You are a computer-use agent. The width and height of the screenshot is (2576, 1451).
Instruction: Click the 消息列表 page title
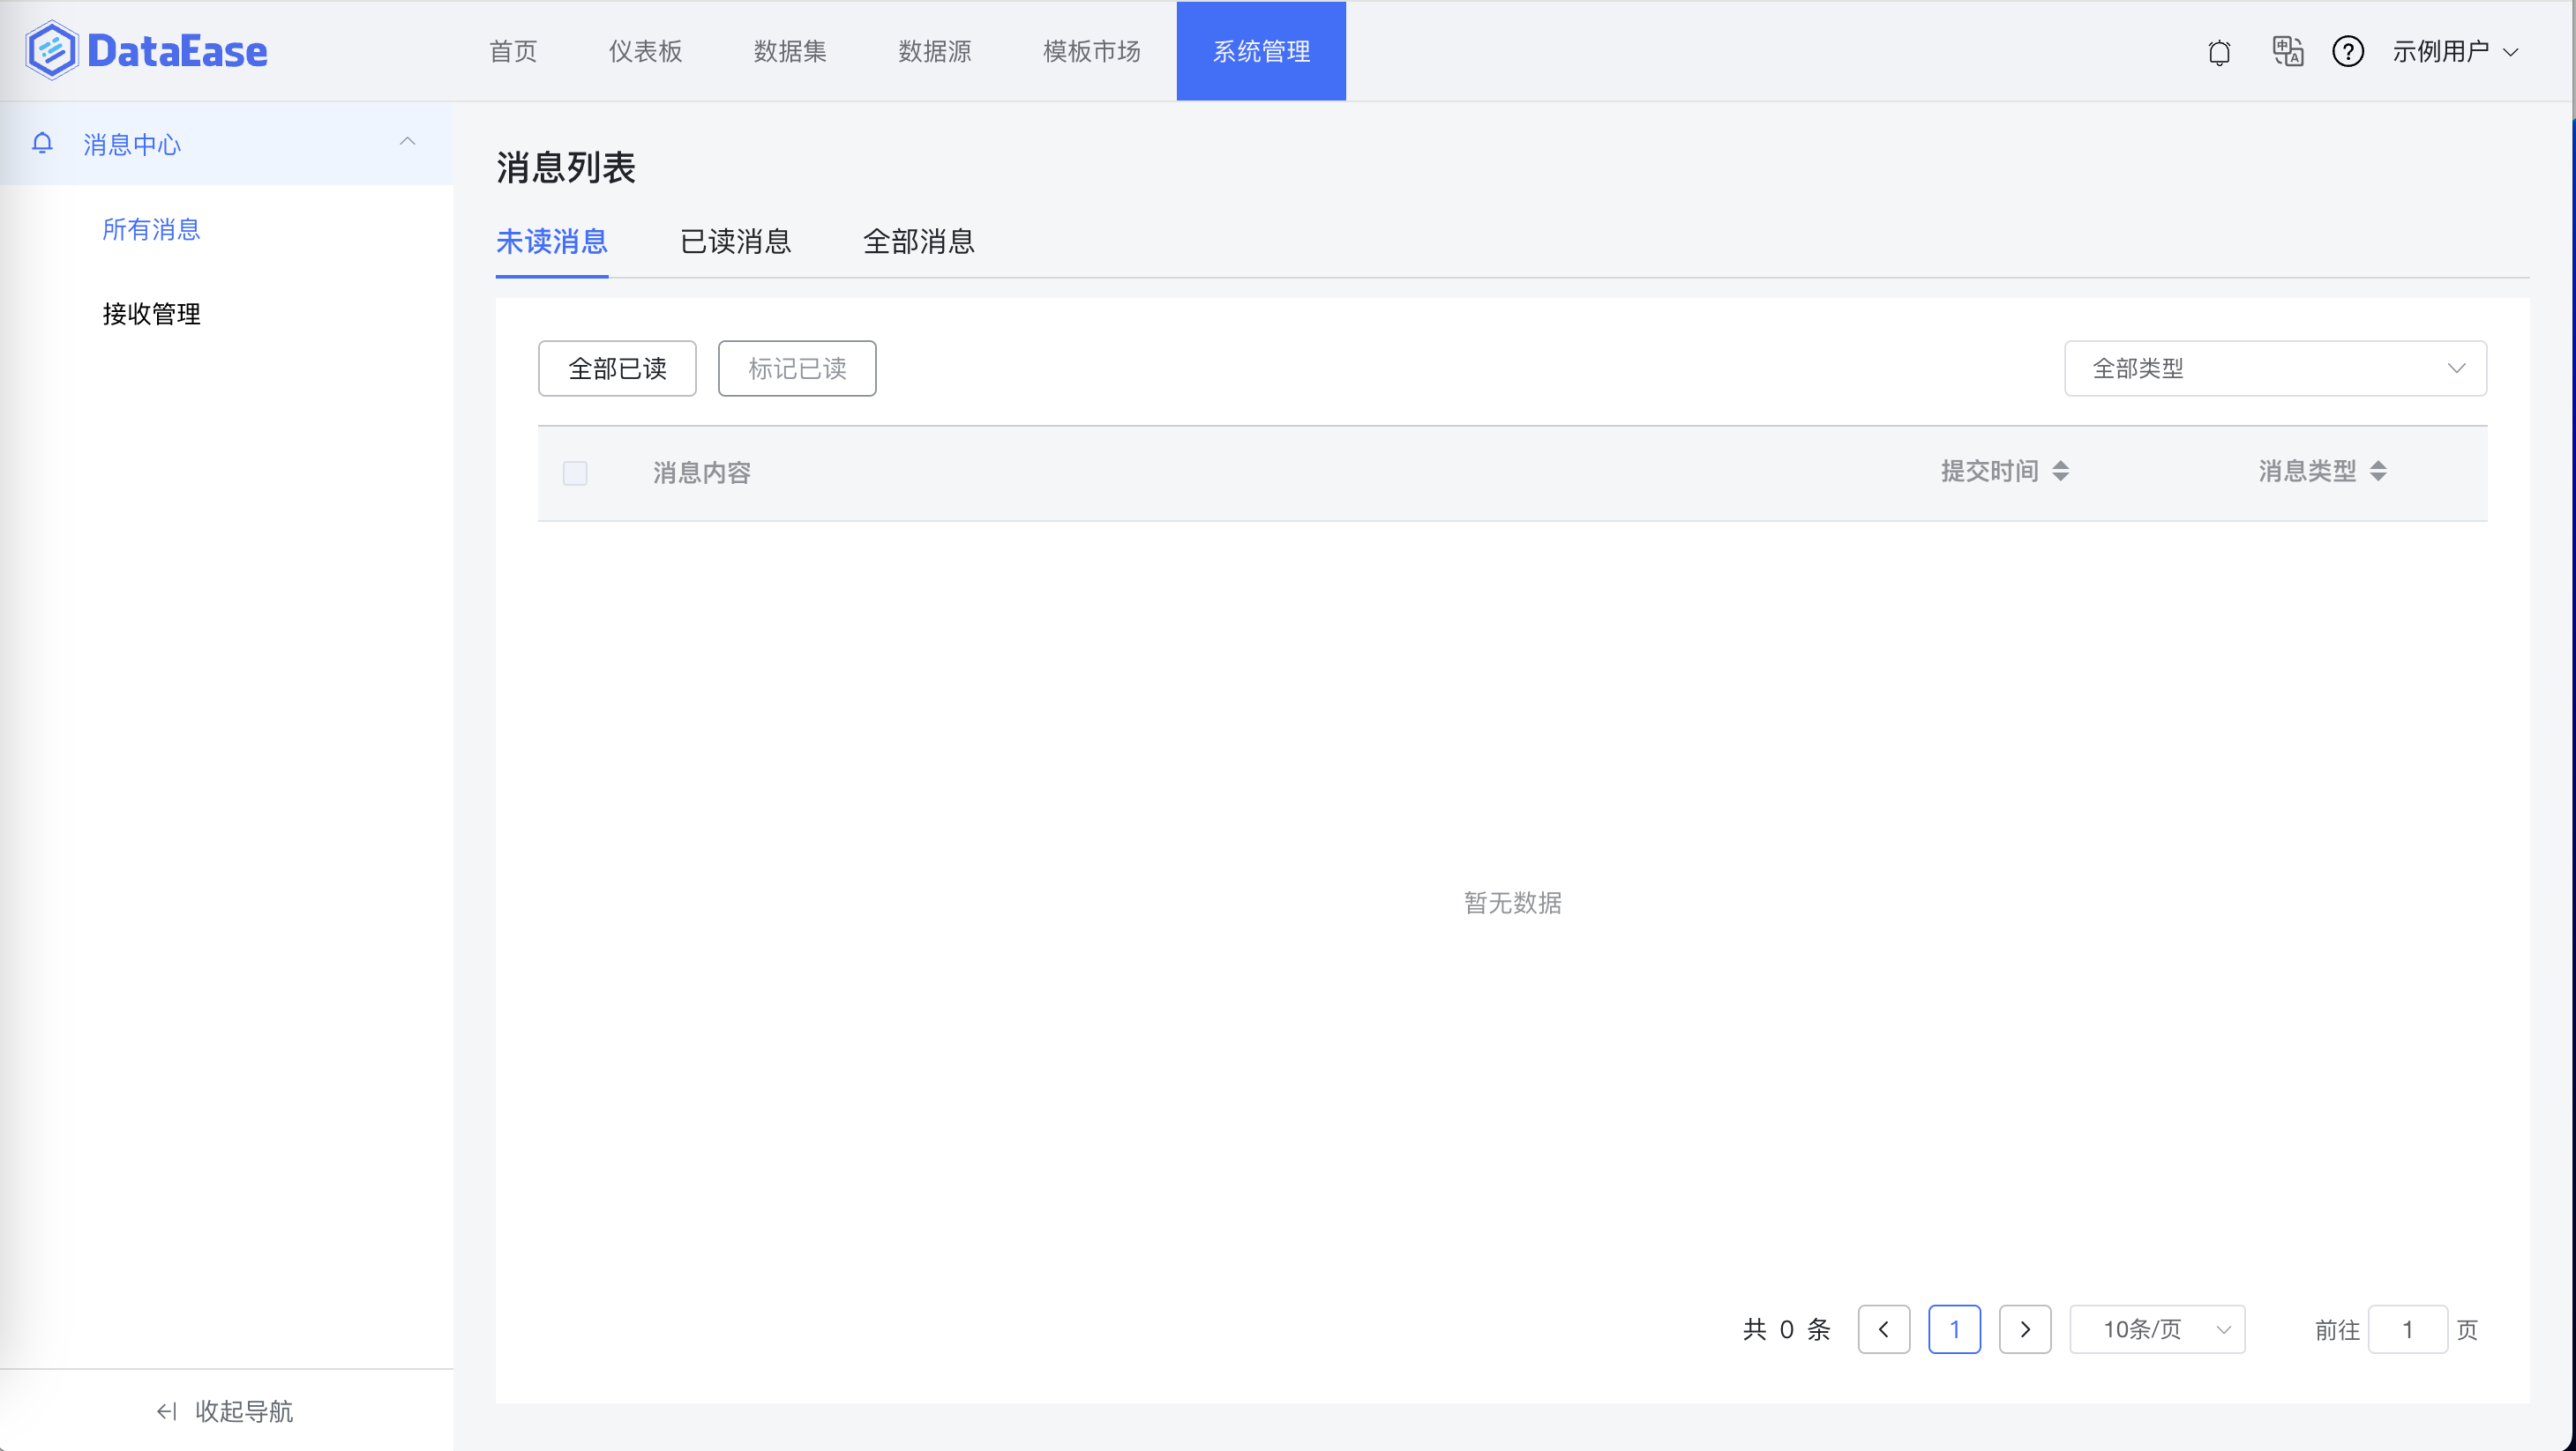[566, 167]
